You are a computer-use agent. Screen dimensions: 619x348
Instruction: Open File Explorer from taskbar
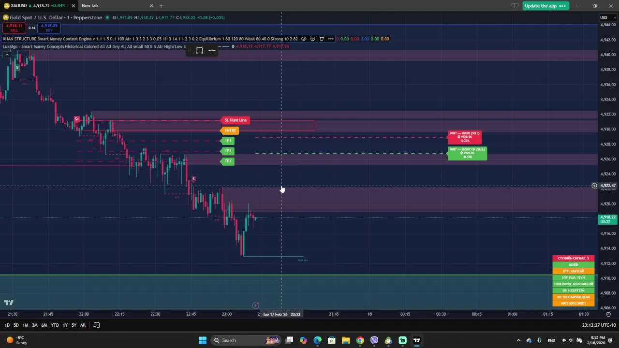(x=346, y=340)
